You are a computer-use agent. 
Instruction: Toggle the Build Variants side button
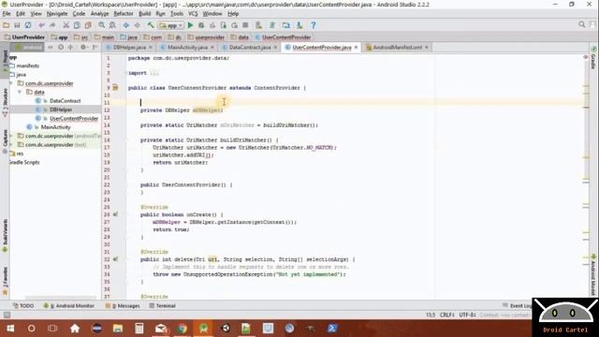[x=5, y=235]
